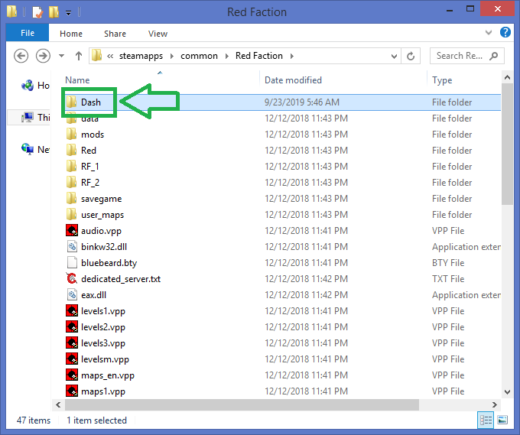Sort by the Date modified column header
520x435 pixels.
(x=293, y=80)
